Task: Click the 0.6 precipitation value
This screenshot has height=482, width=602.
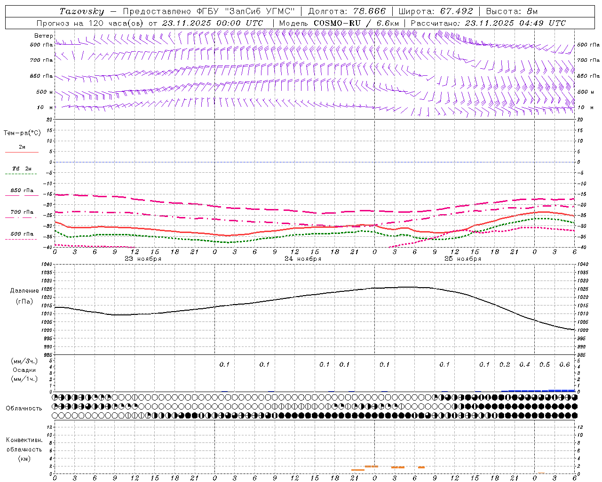Action: pos(565,364)
